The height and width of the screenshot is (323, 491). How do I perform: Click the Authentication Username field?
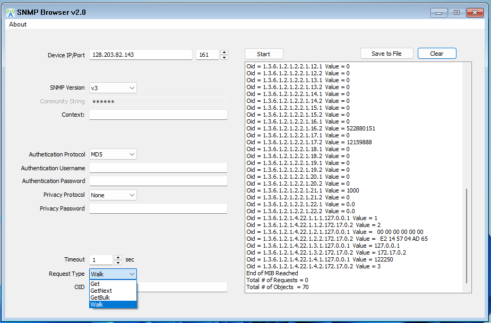pyautogui.click(x=157, y=168)
